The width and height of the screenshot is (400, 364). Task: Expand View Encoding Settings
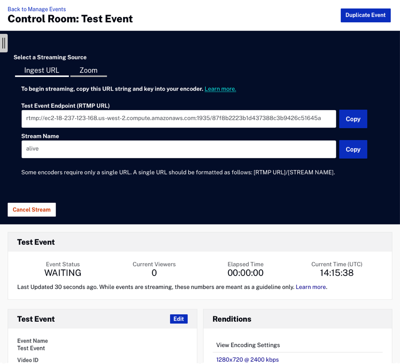point(248,345)
